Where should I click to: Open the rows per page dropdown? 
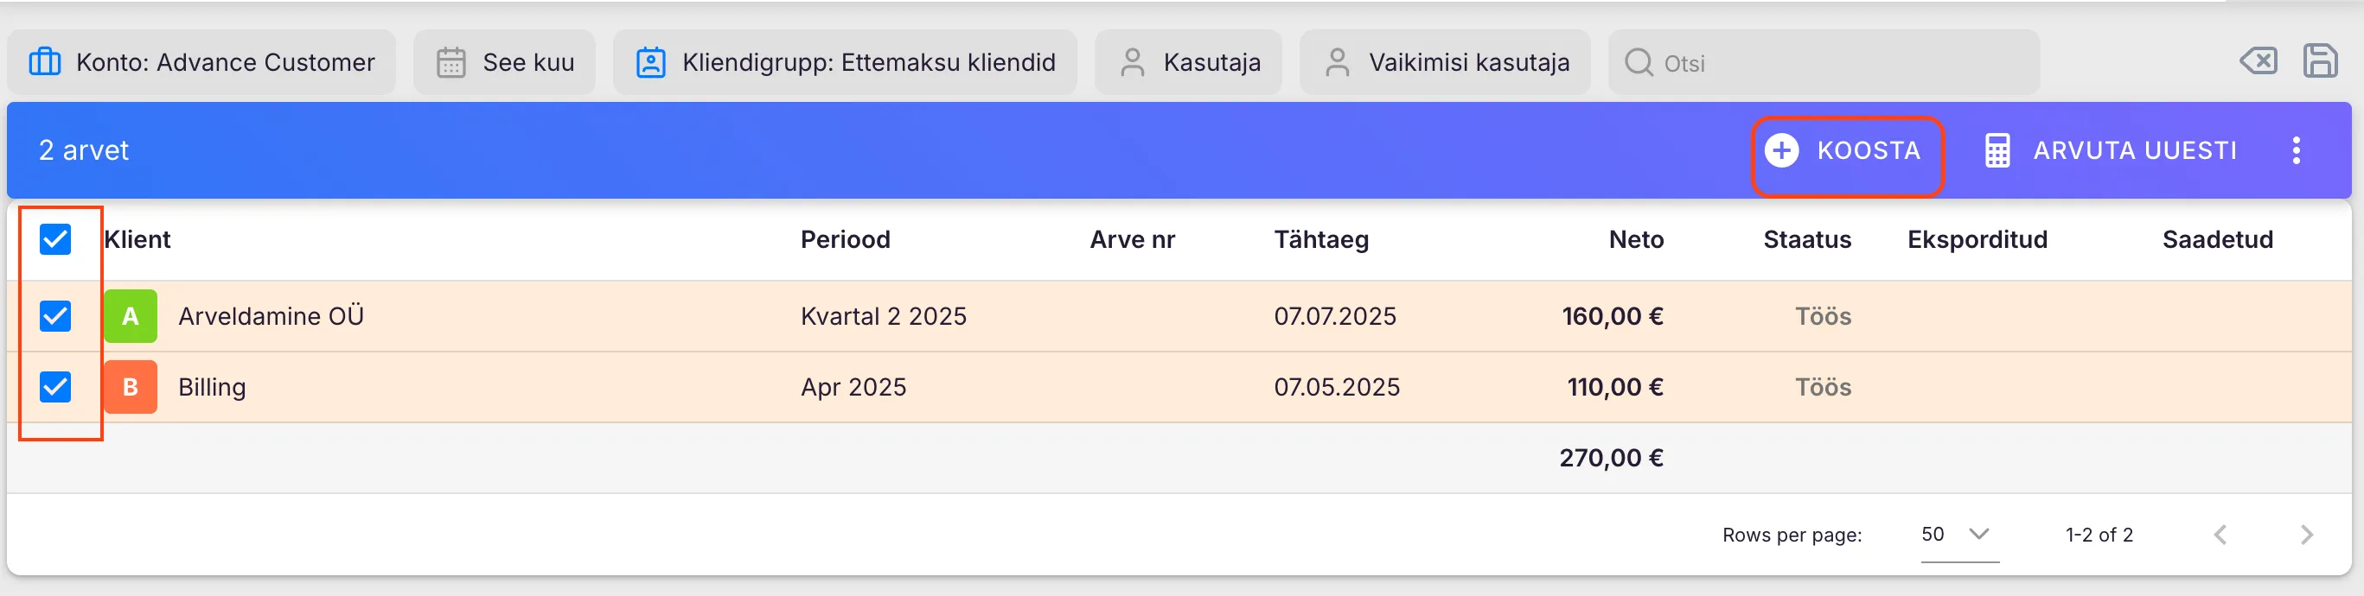pyautogui.click(x=1958, y=535)
